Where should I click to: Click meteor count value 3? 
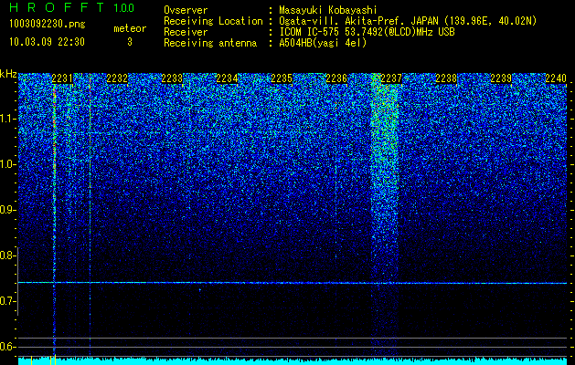point(130,42)
